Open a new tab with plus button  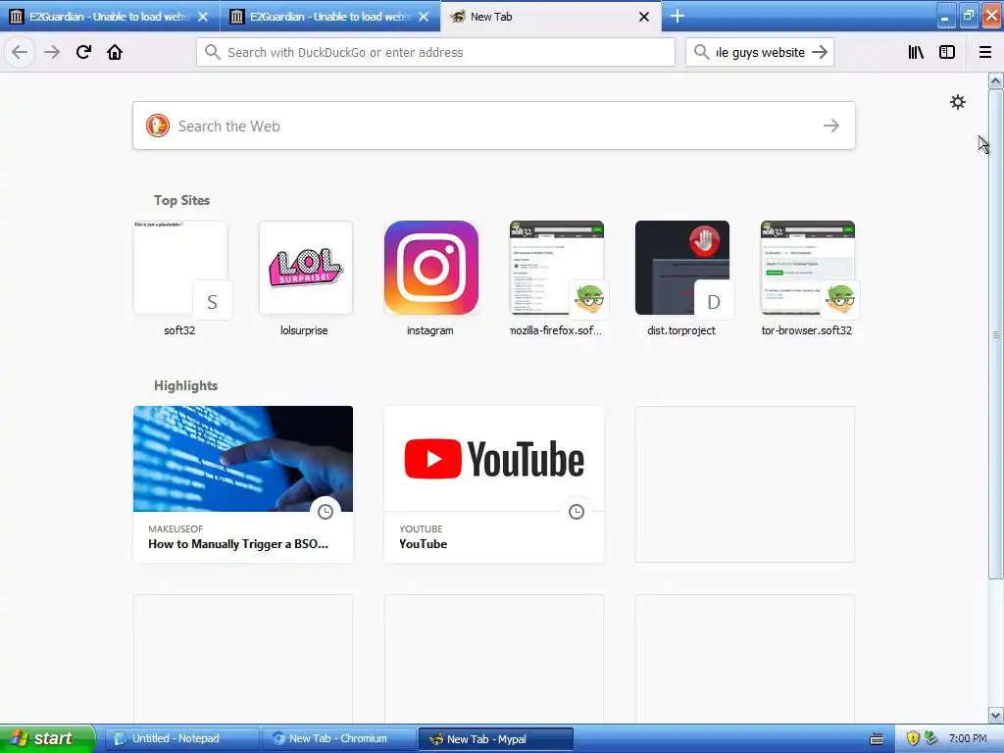pyautogui.click(x=678, y=16)
